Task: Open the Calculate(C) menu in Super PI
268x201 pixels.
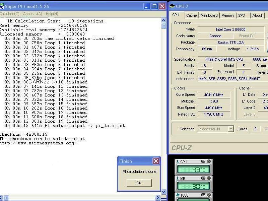Action: tap(10, 14)
